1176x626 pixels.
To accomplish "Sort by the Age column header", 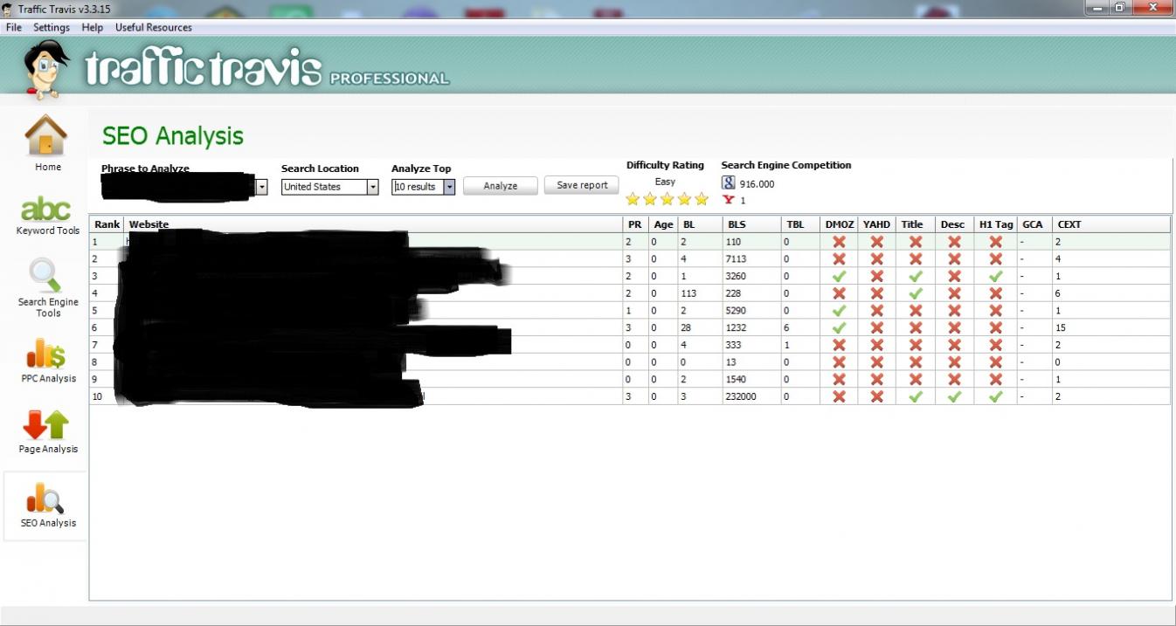I will tap(663, 224).
